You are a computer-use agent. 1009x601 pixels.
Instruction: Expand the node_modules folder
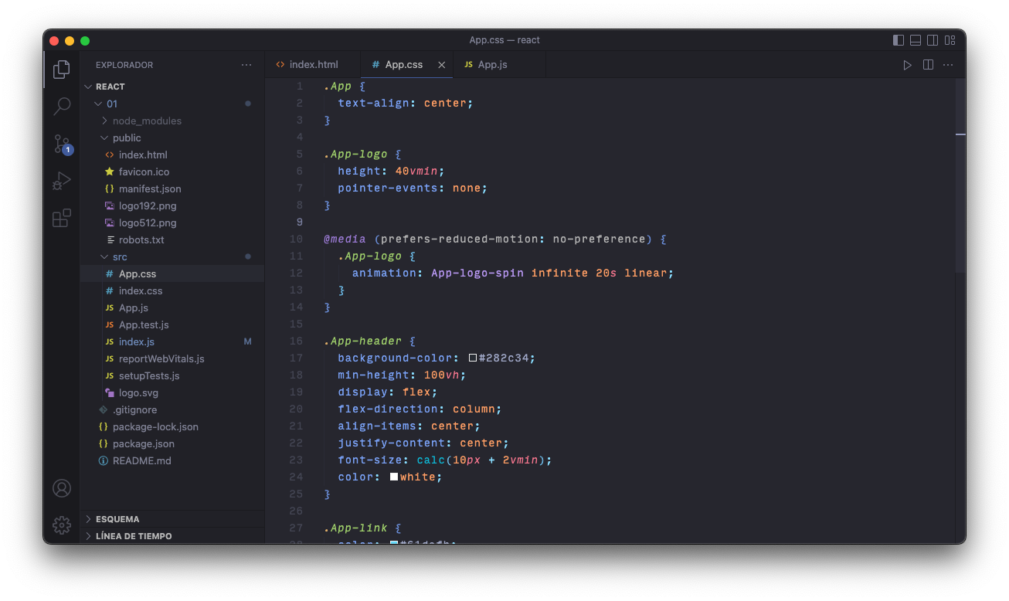(x=104, y=121)
